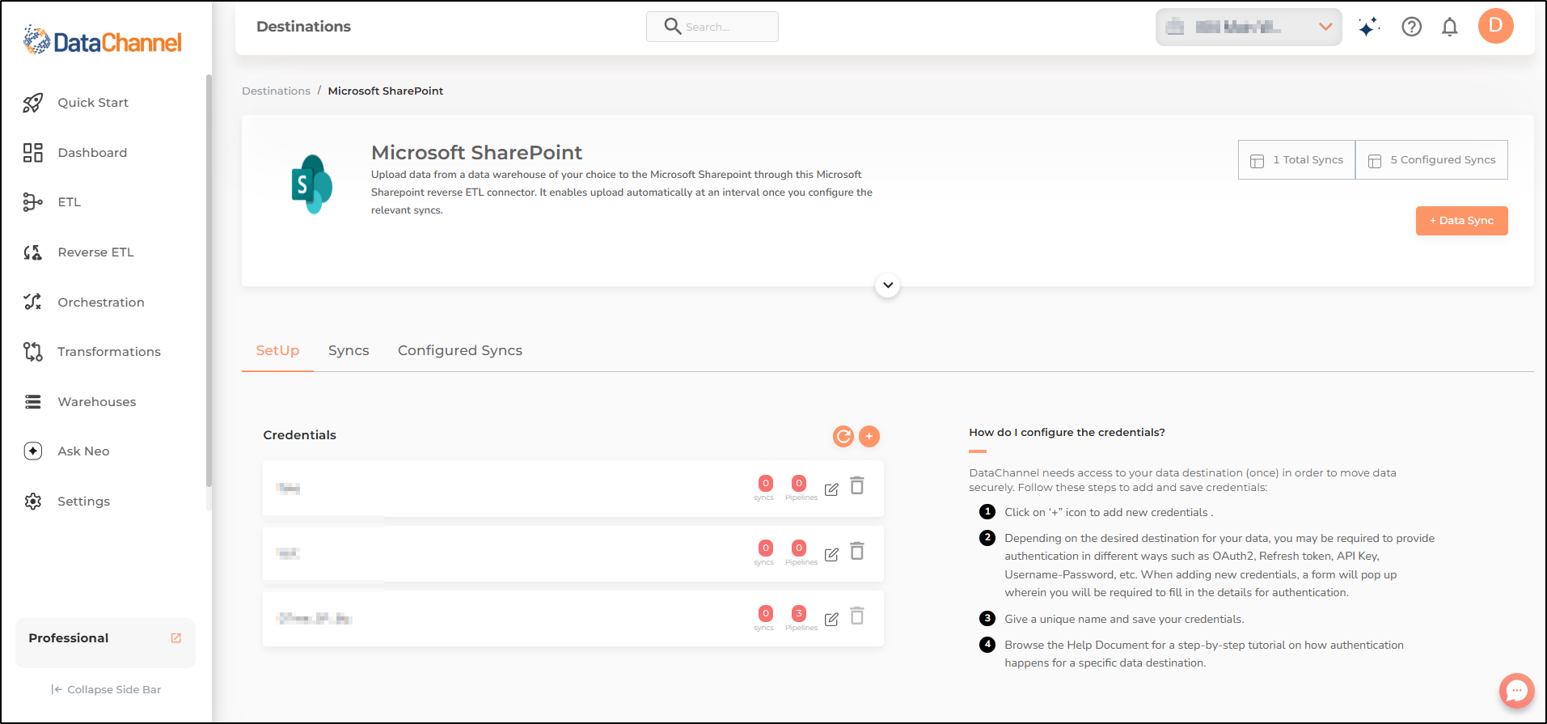Go to Dashboard in the sidebar
This screenshot has width=1547, height=724.
coord(92,153)
